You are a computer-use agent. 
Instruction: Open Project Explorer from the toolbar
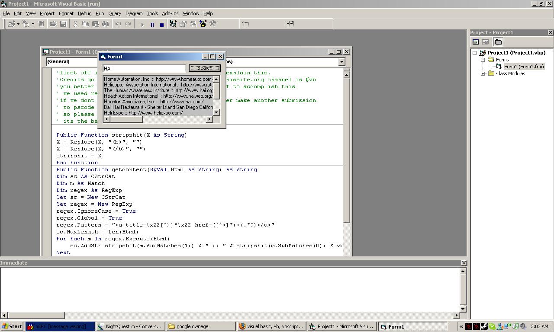[x=173, y=24]
